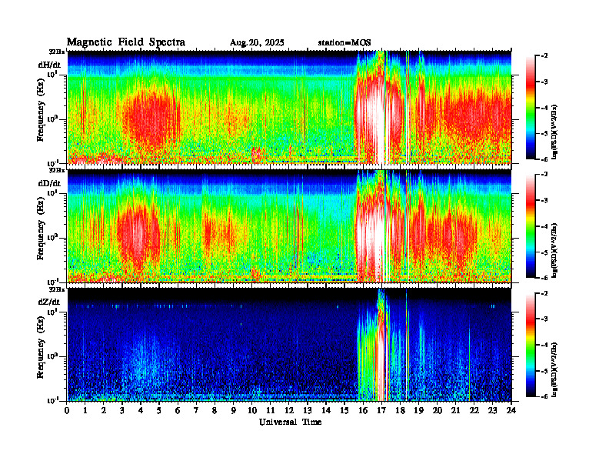This screenshot has width=609, height=471.
Task: Click the 32Hz label of dD/dt panel
Action: pyautogui.click(x=56, y=170)
